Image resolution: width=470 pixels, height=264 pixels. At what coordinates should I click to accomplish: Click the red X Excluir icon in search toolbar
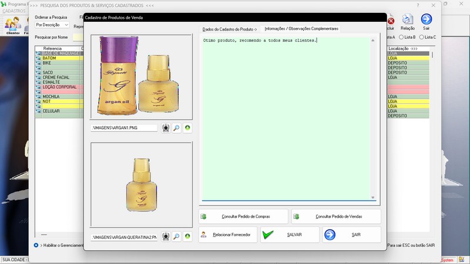(391, 22)
